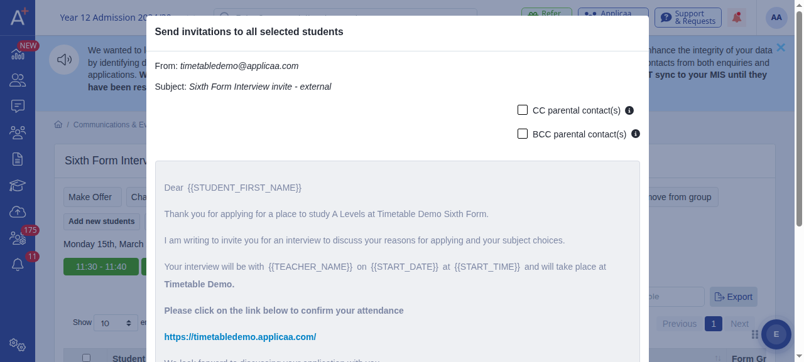Enable CC parental contact(s) checkbox
The width and height of the screenshot is (804, 362).
pyautogui.click(x=523, y=110)
